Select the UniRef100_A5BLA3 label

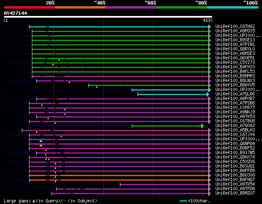[235, 130]
